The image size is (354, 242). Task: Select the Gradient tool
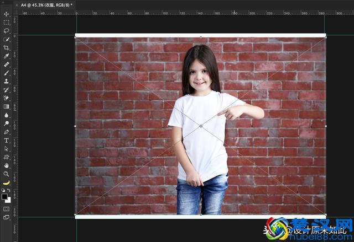coord(6,106)
